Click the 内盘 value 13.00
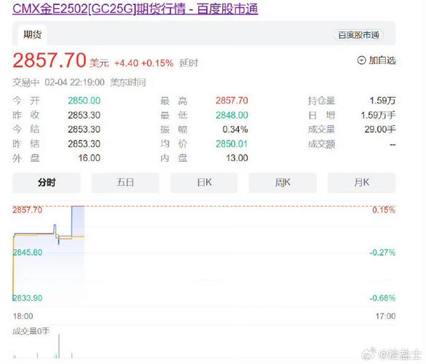 tap(237, 158)
